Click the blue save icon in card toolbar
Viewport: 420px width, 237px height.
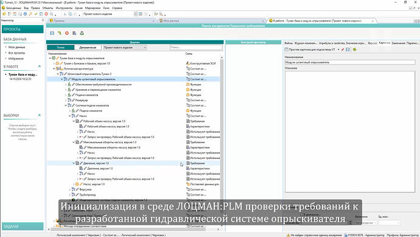click(x=348, y=49)
